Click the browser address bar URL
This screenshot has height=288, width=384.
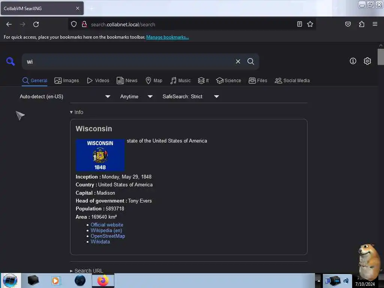[123, 24]
